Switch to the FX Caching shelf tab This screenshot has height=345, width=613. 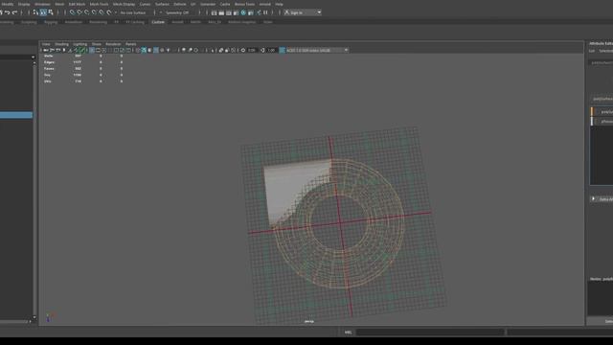135,22
